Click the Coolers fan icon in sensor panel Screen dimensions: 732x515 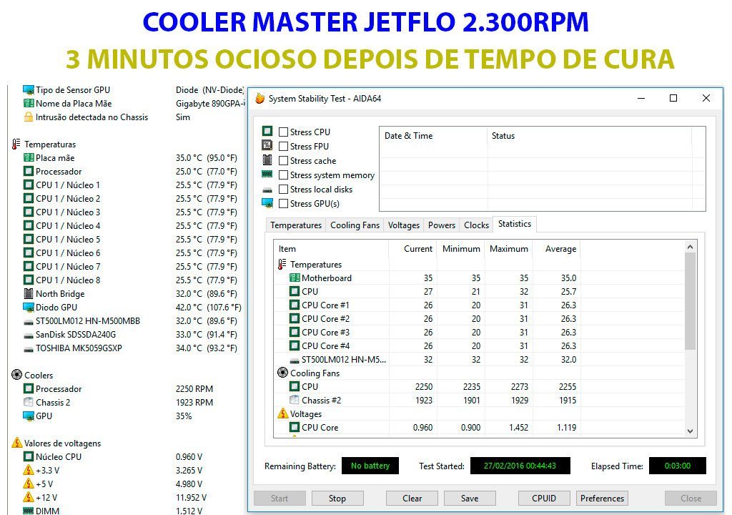point(17,375)
